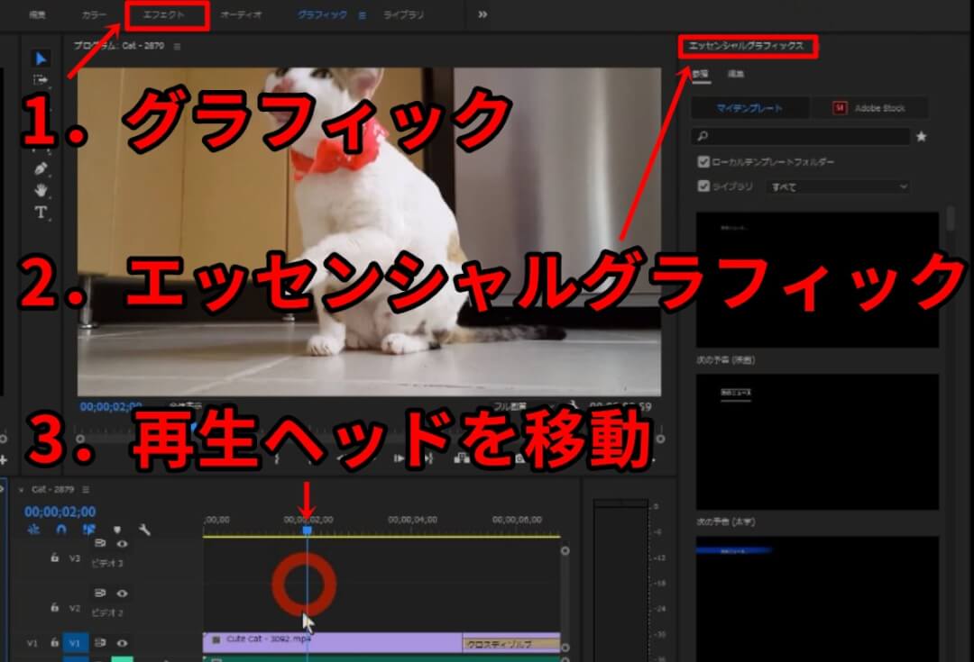Click the blue playhead on timeline ruler
This screenshot has height=662, width=974.
point(307,530)
